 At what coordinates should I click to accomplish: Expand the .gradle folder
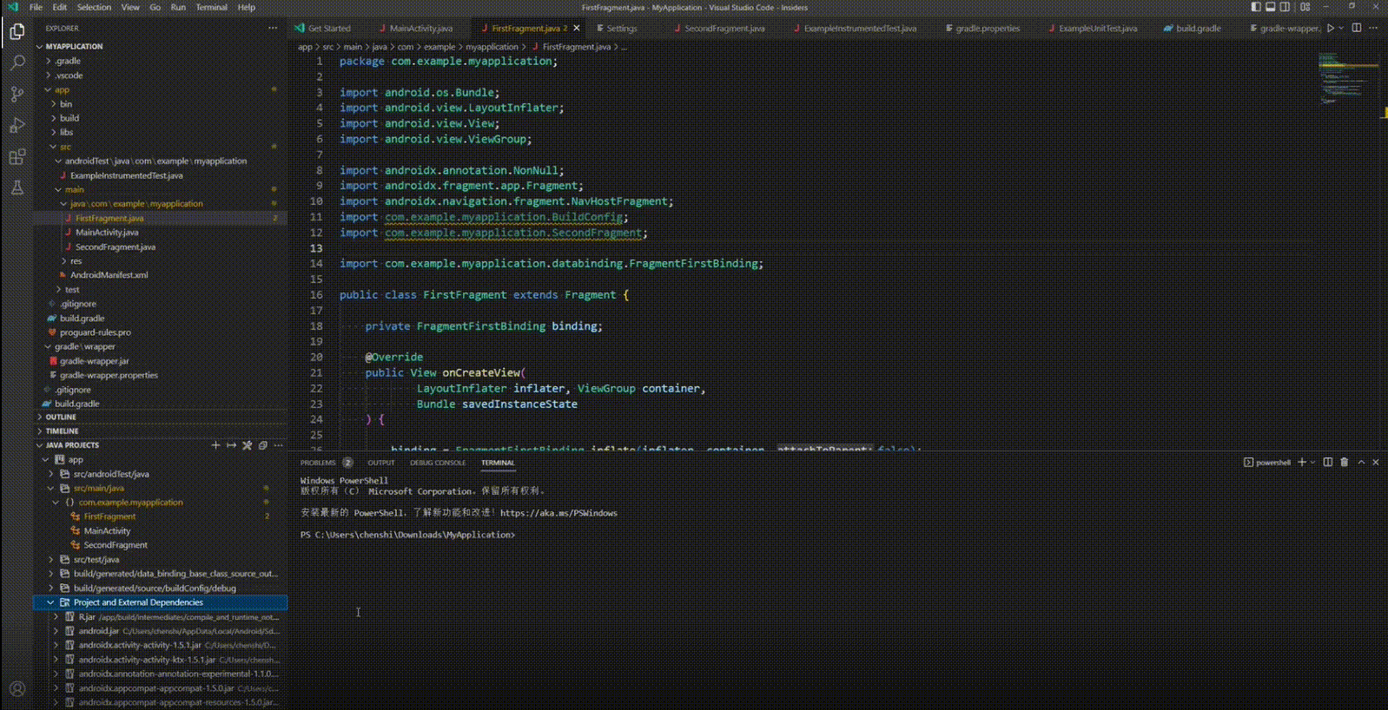coord(68,61)
